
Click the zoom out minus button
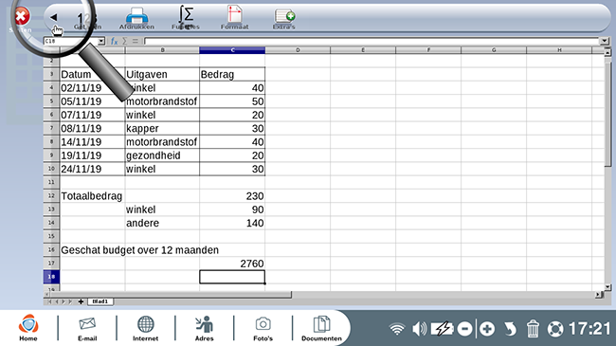(464, 329)
